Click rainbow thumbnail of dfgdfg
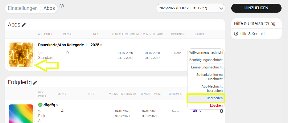 (x=21, y=114)
